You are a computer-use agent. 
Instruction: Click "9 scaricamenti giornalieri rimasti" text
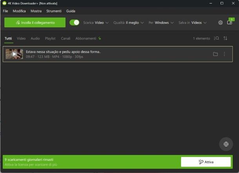29,160
